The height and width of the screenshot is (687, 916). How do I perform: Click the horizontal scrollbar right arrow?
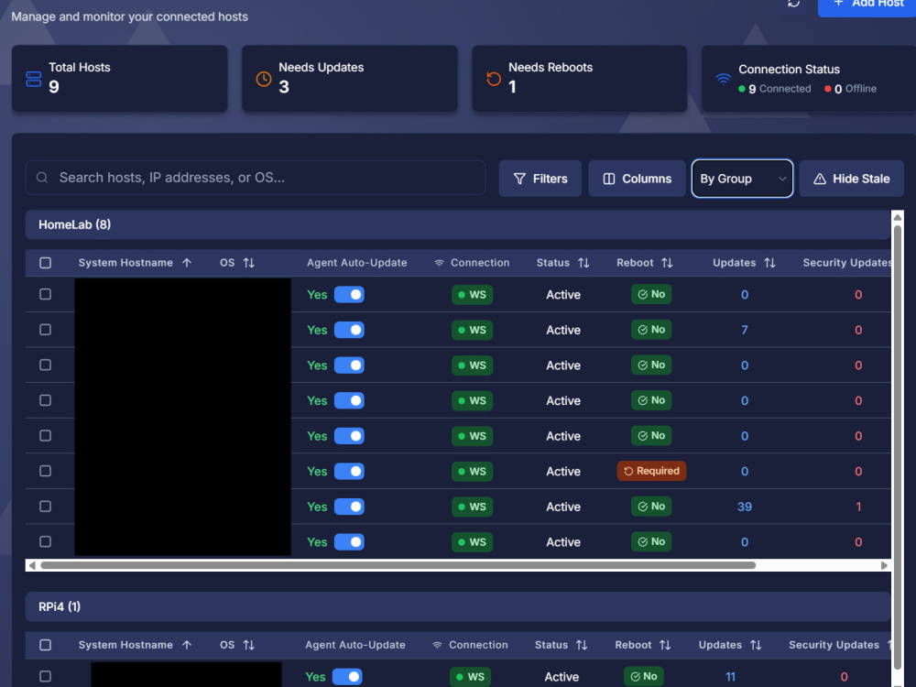click(x=885, y=565)
